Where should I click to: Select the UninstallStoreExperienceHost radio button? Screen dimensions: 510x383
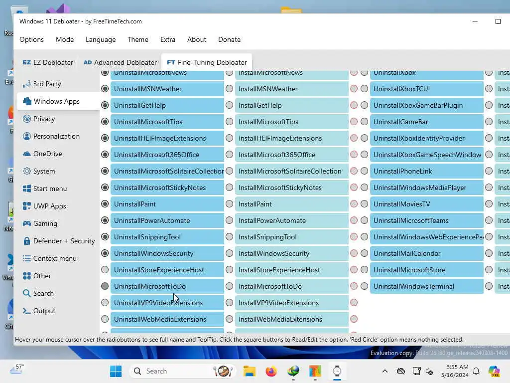[105, 270]
